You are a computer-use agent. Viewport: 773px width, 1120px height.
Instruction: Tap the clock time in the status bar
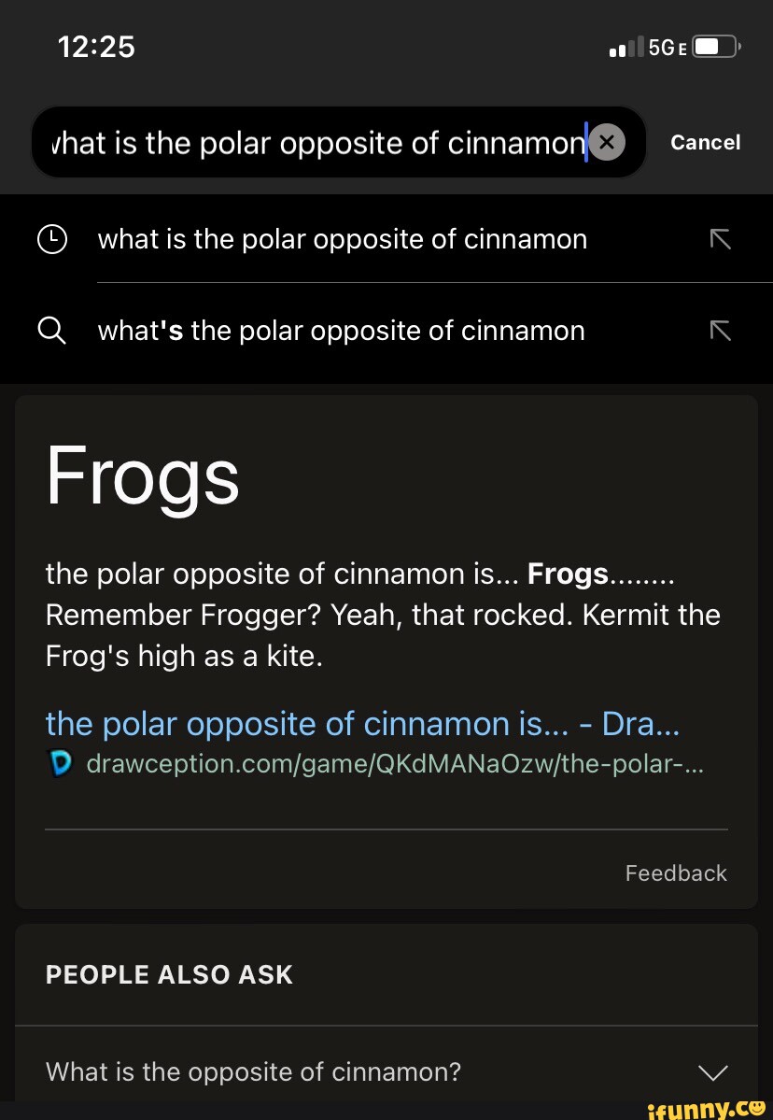97,45
